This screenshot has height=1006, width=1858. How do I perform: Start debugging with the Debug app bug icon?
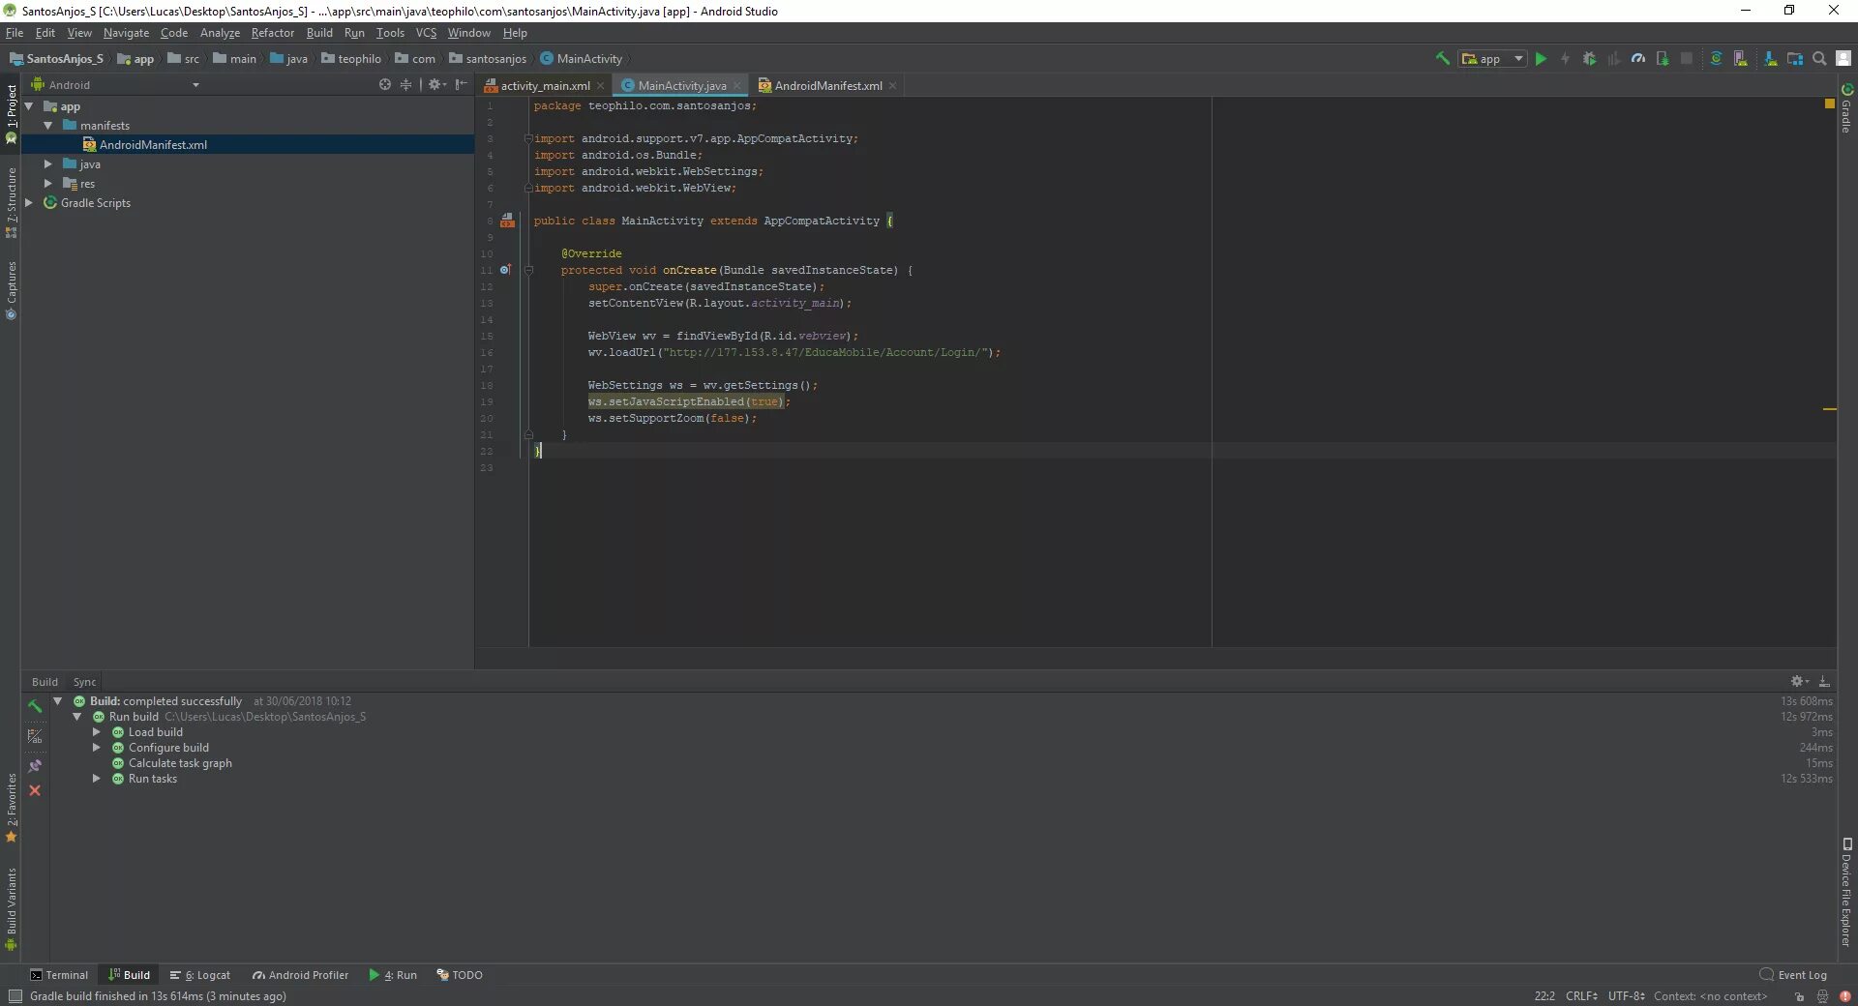click(1589, 59)
